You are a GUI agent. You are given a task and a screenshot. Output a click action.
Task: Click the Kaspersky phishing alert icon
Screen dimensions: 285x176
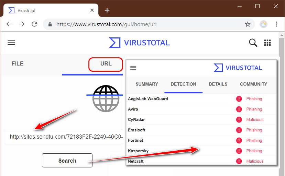(x=239, y=151)
